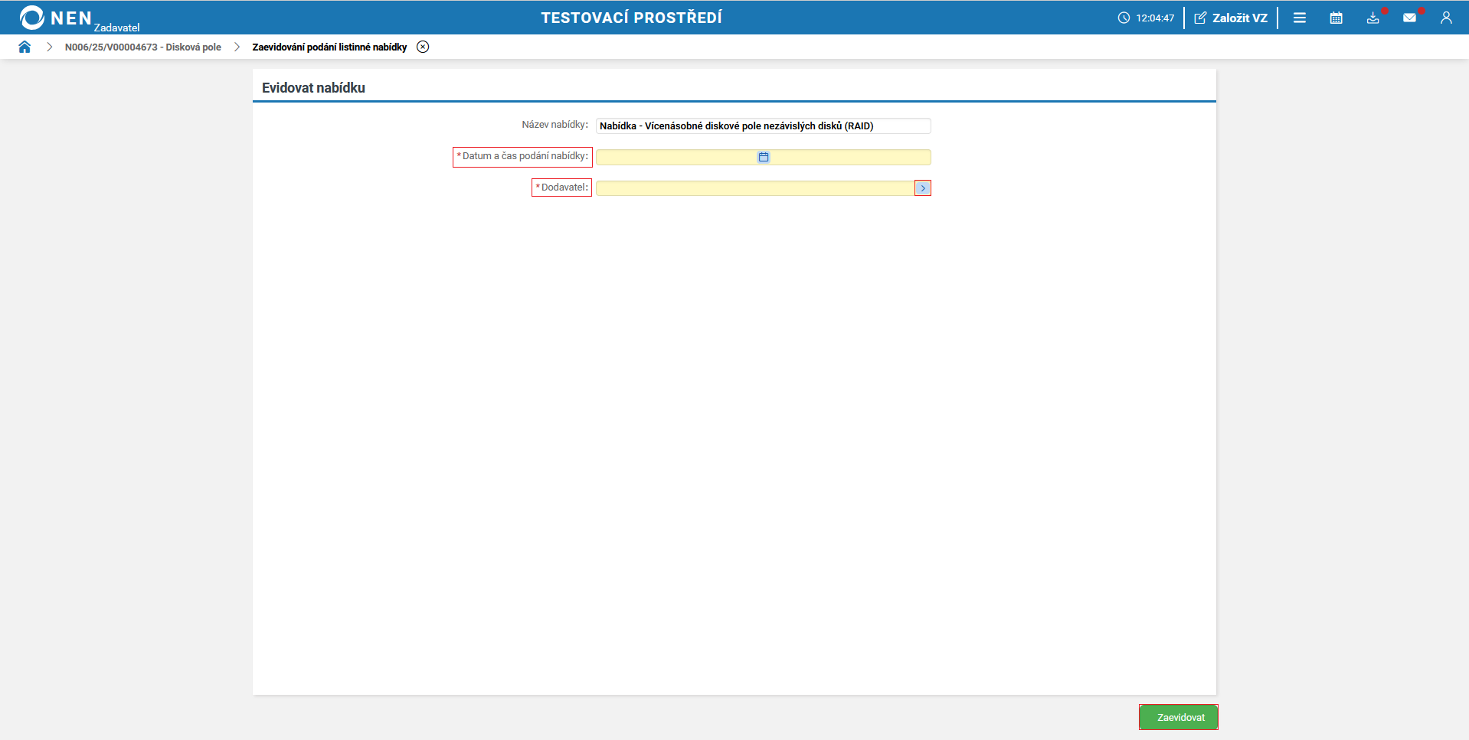Open the calendar icon in the header
Screen dimensions: 1469x740
1336,18
